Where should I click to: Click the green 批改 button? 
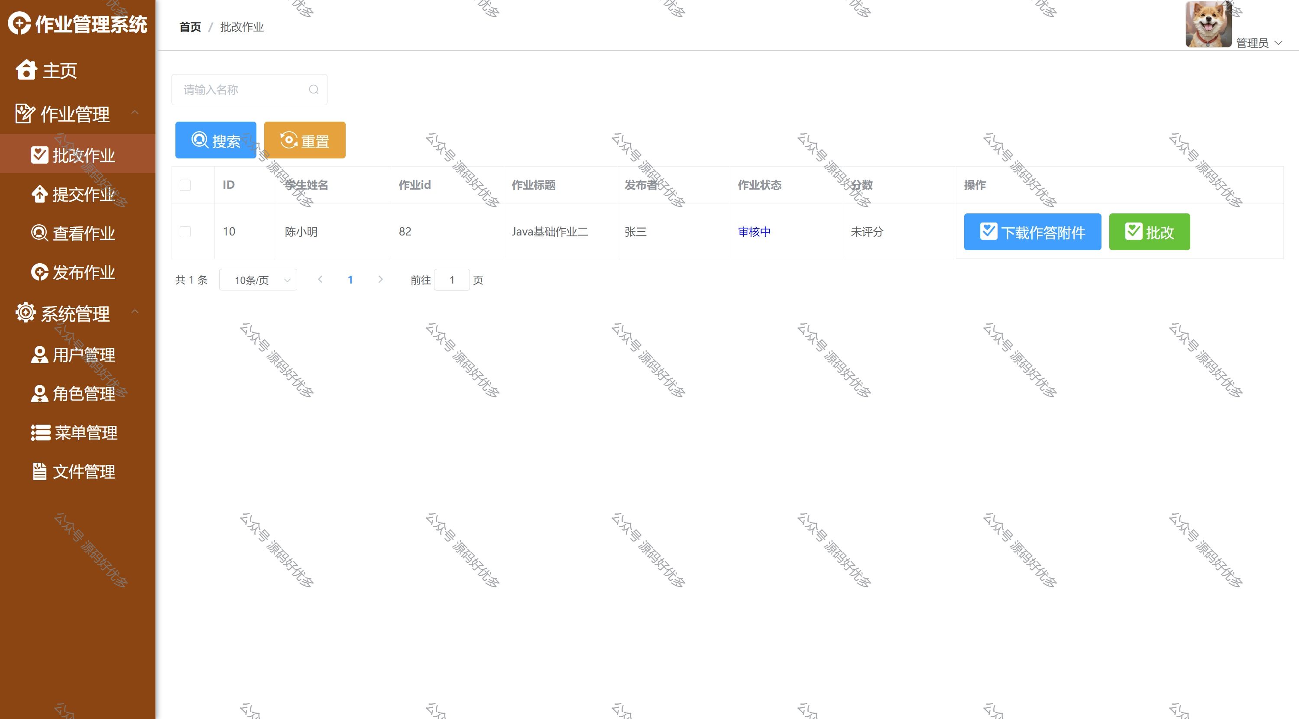[1149, 232]
